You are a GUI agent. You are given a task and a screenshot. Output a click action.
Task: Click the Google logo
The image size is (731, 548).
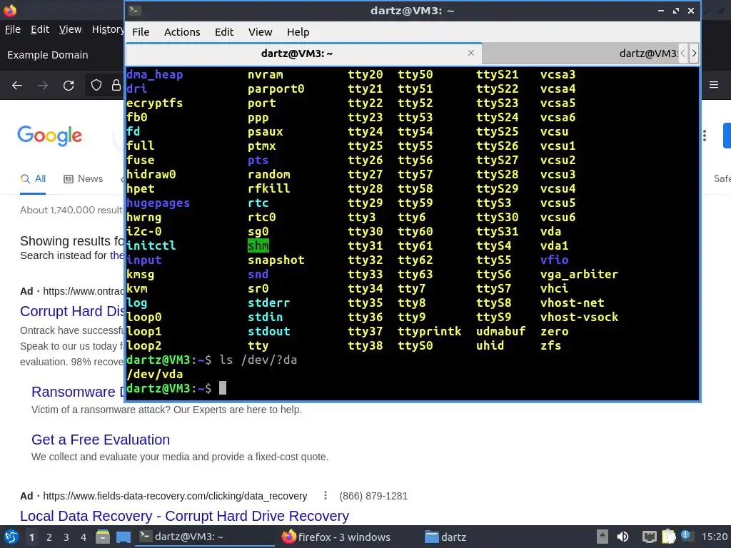click(x=50, y=136)
